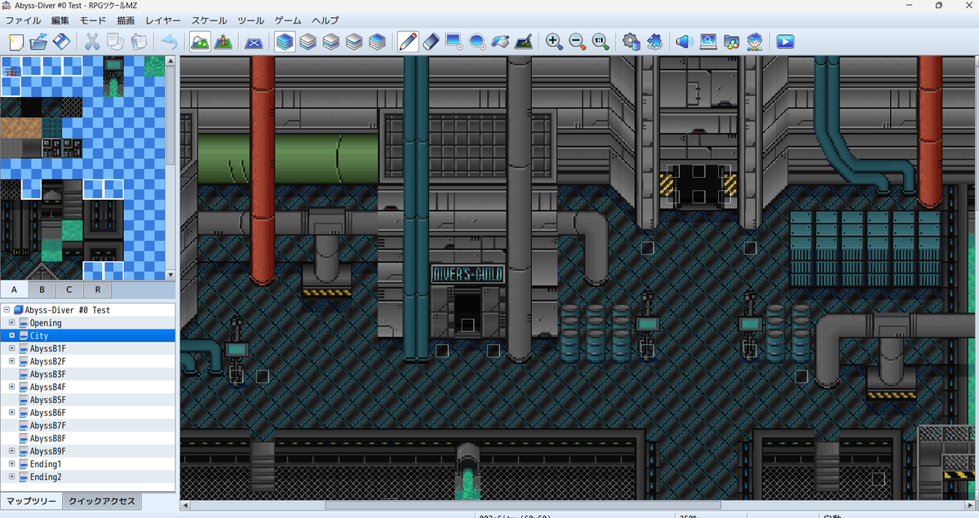The width and height of the screenshot is (979, 518).
Task: Select the Pencil drawing tool
Action: click(408, 42)
